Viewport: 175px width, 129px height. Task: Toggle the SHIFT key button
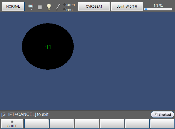click(12, 124)
